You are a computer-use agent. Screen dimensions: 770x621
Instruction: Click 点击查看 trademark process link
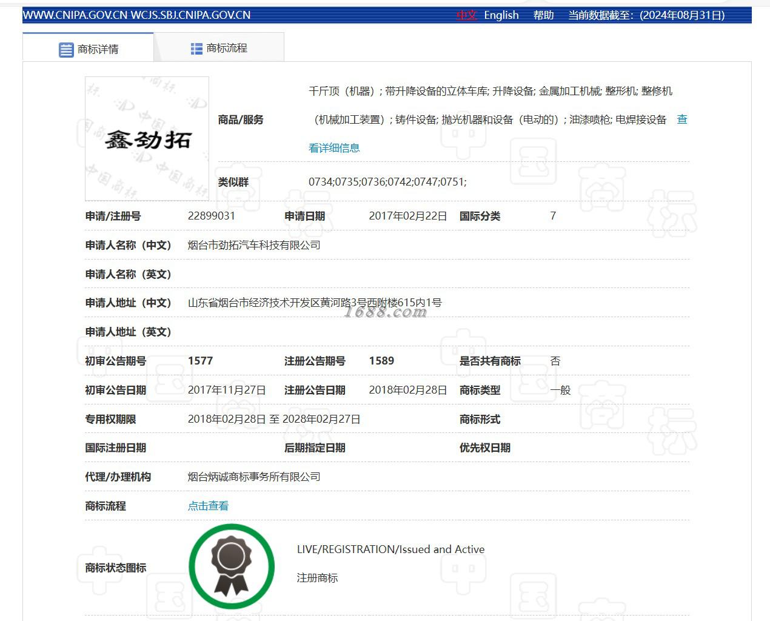(x=208, y=506)
